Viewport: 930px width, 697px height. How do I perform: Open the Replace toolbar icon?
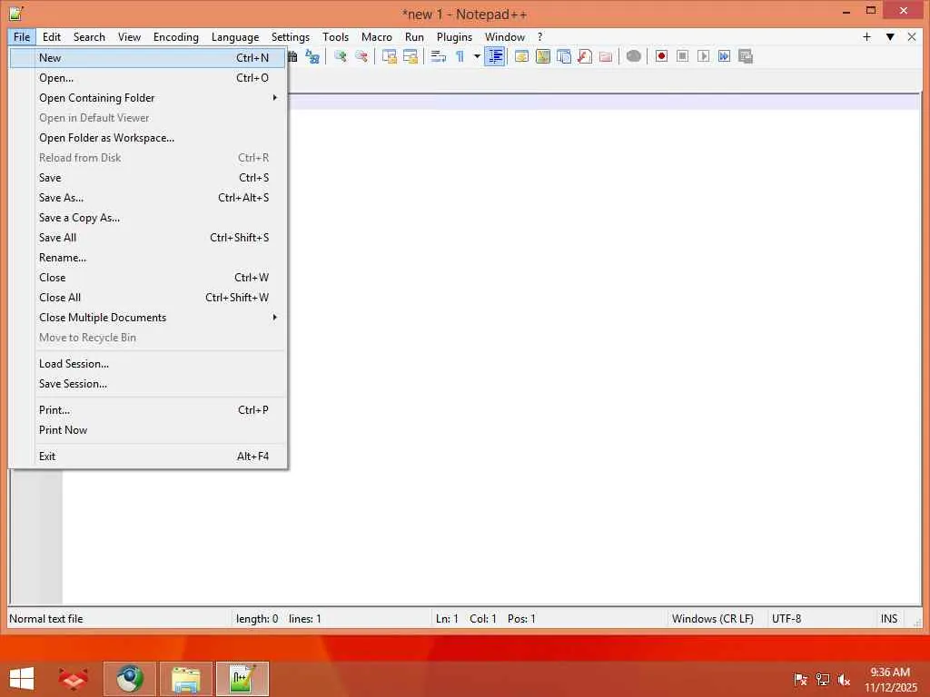pyautogui.click(x=312, y=56)
